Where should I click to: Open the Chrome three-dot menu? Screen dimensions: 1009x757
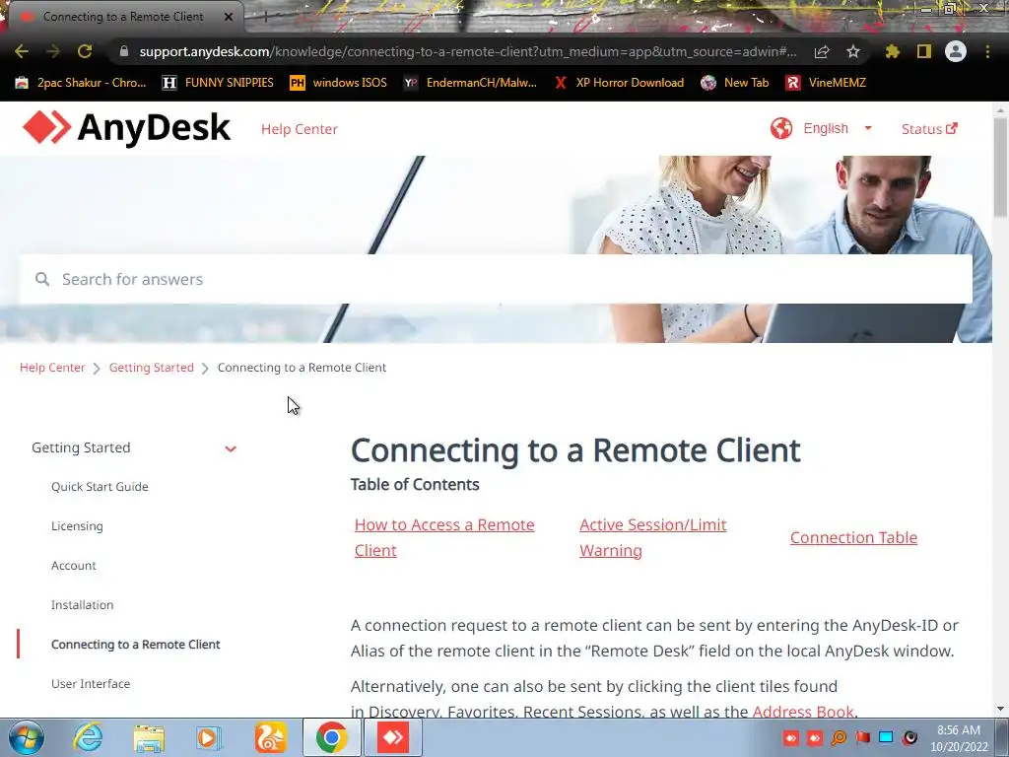click(987, 51)
